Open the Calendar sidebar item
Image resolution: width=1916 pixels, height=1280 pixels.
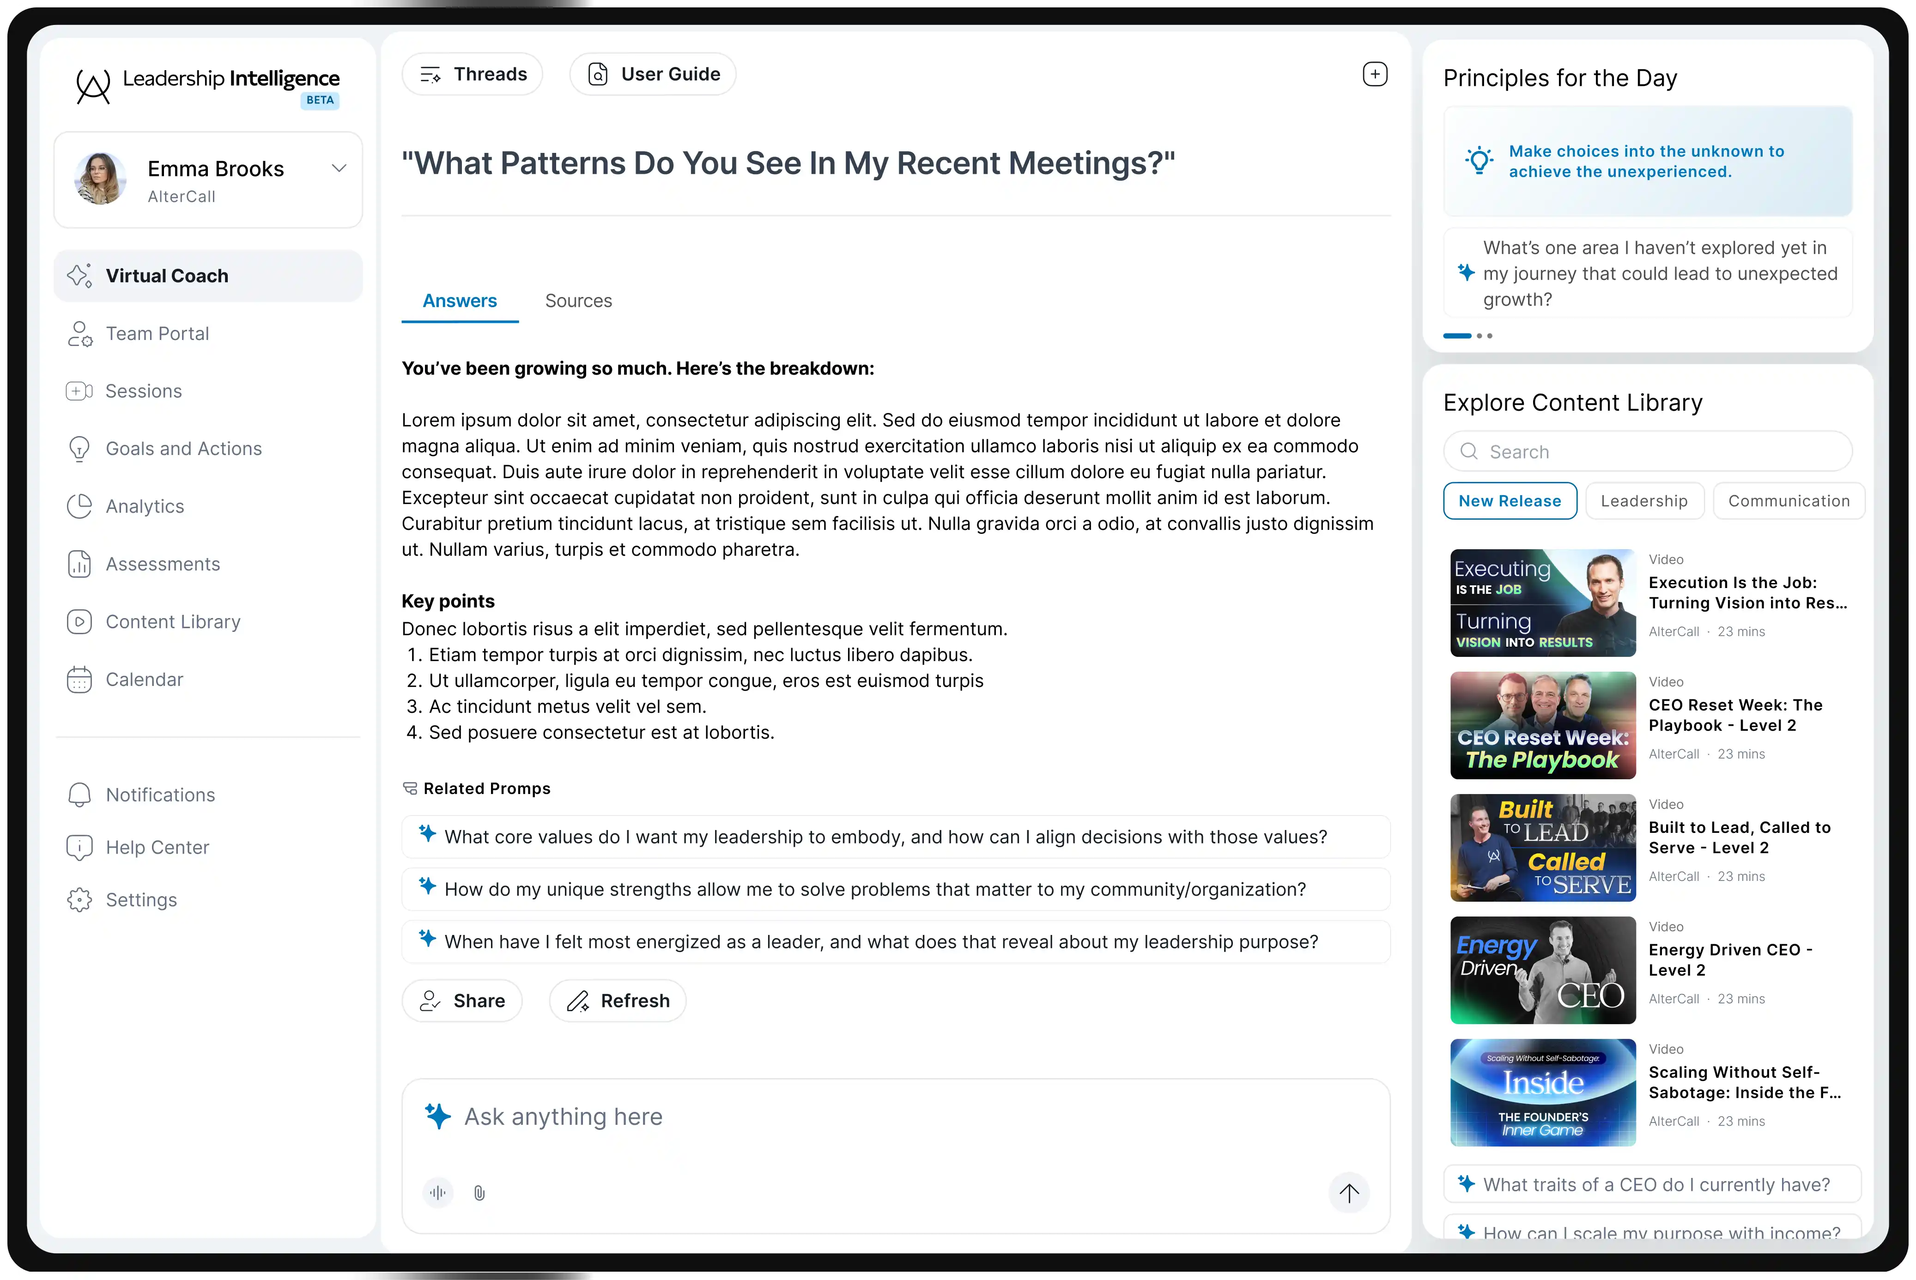coord(144,679)
